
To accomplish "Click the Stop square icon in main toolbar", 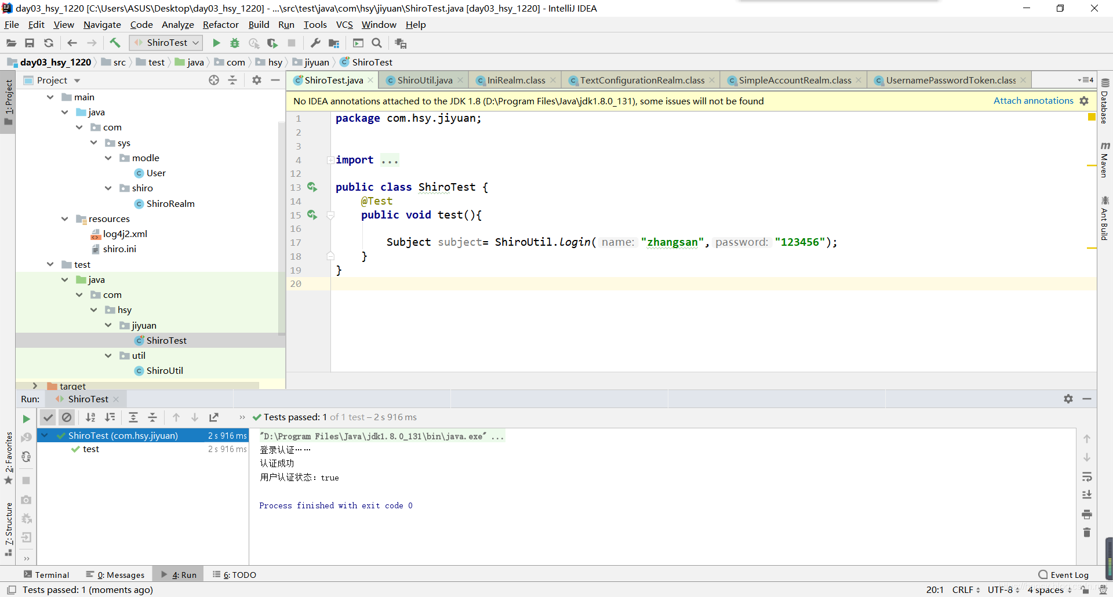I will 292,43.
